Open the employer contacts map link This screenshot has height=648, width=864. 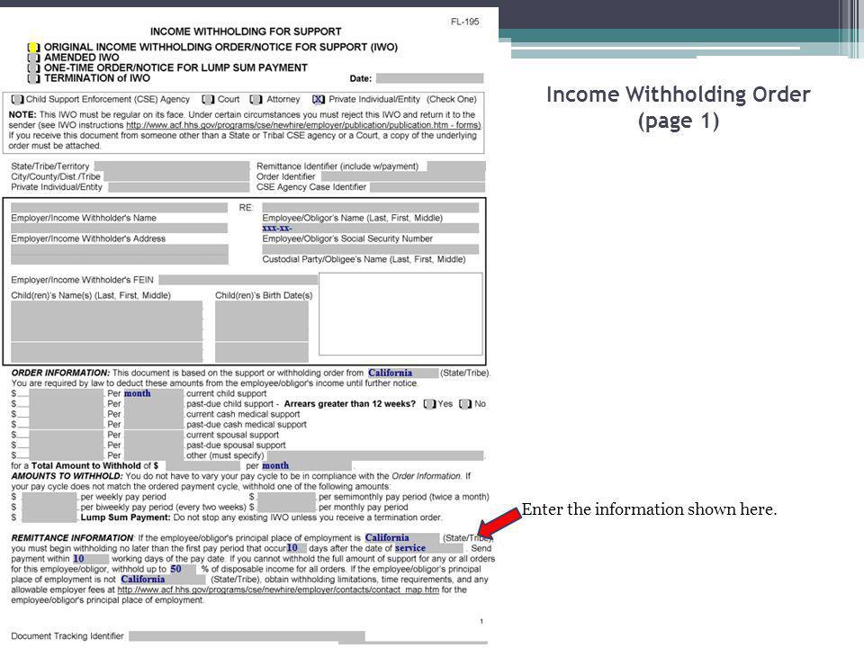(278, 590)
